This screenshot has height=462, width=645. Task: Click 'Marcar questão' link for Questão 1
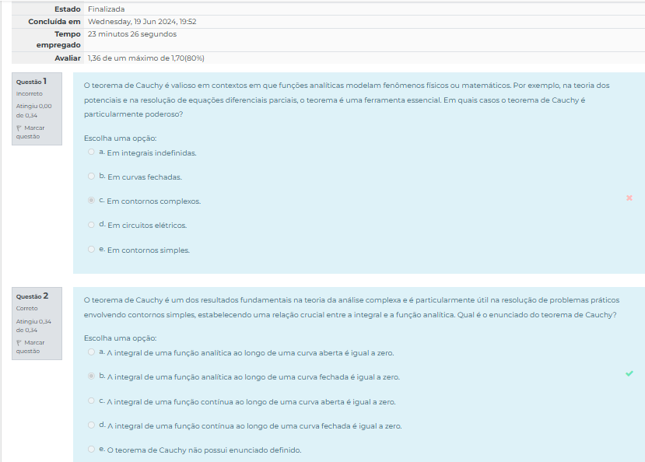tap(30, 132)
